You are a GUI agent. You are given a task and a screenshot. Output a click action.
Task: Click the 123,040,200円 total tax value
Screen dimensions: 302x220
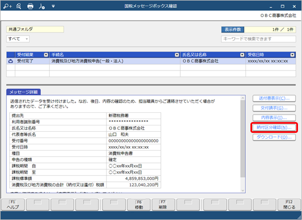tap(144, 185)
